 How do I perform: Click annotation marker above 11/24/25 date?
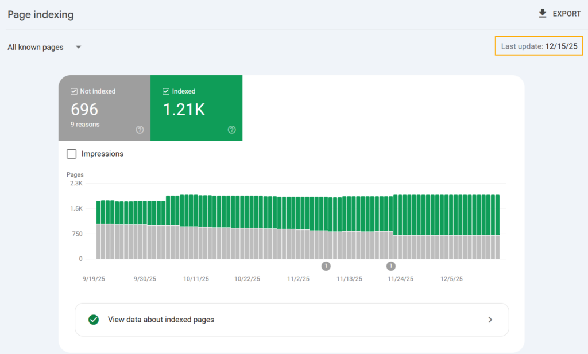tap(391, 266)
